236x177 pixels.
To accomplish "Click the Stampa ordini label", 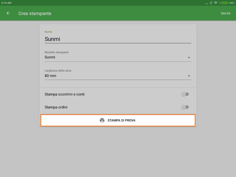I will click(56, 107).
